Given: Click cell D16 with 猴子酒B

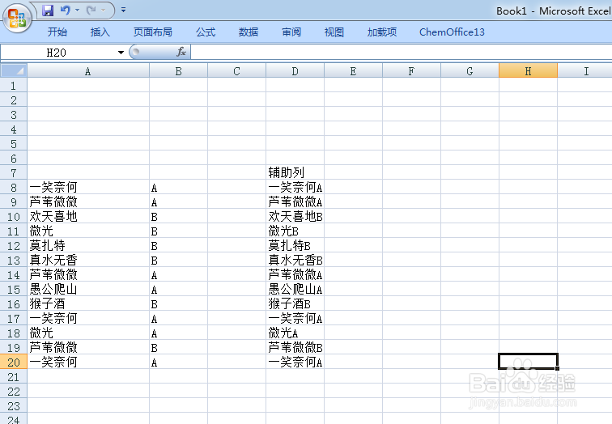Looking at the screenshot, I should point(295,304).
